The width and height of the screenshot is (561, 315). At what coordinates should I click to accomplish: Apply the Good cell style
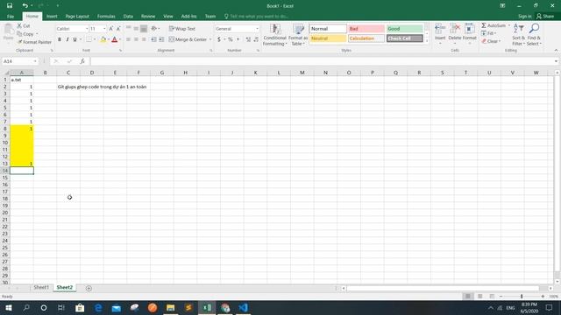click(x=404, y=29)
